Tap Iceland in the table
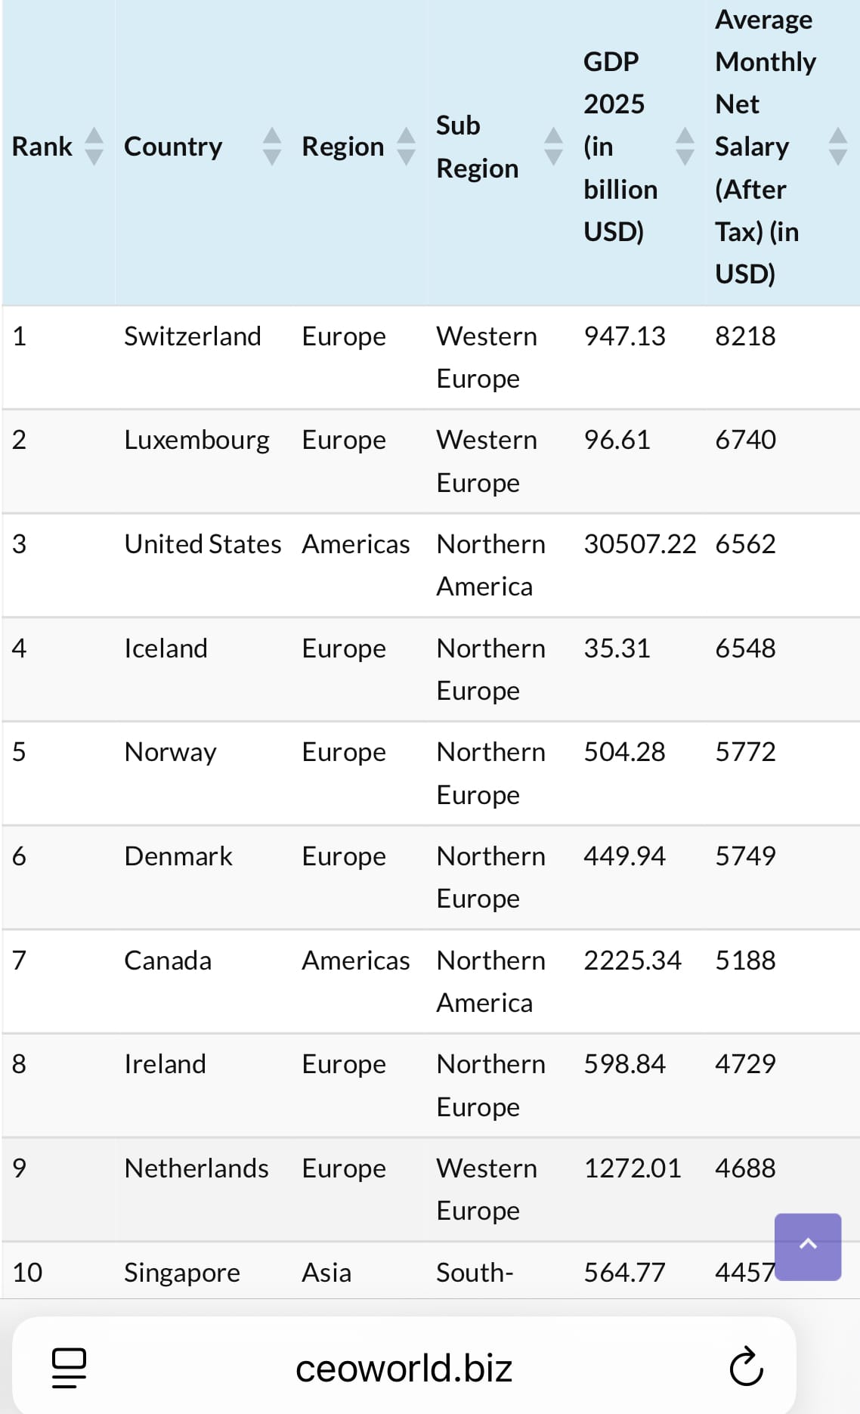The height and width of the screenshot is (1414, 860). click(x=166, y=648)
